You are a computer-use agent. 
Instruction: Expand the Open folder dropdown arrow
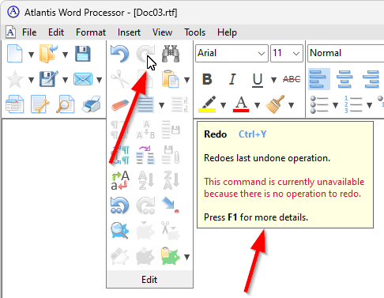pyautogui.click(x=65, y=55)
